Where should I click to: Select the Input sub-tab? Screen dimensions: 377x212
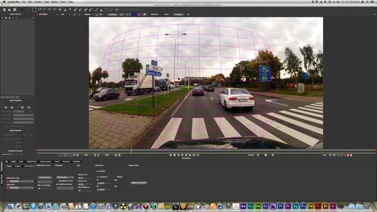click(9, 166)
